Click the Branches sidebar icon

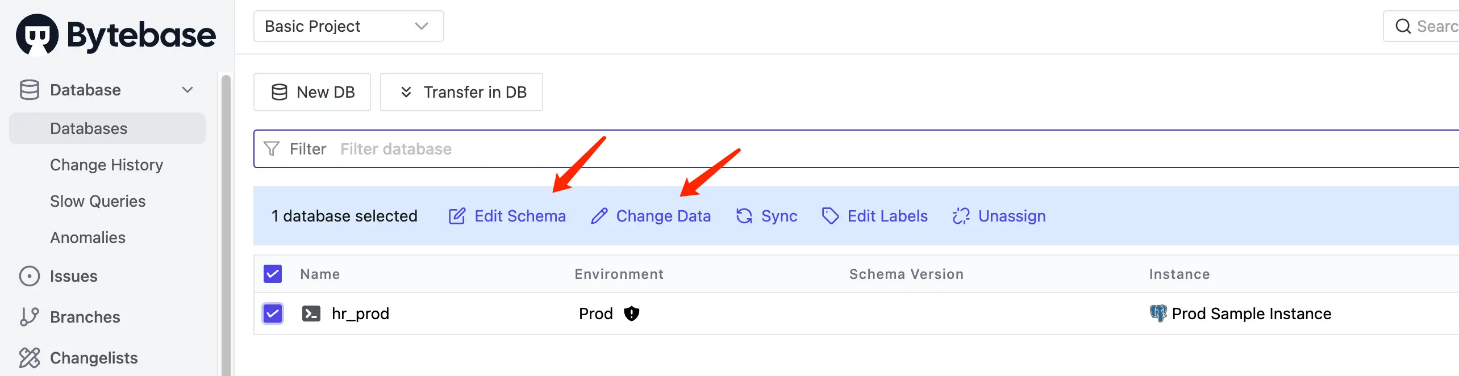[30, 317]
